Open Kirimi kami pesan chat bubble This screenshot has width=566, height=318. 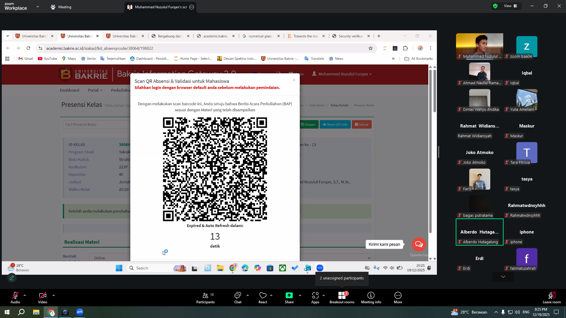419,244
